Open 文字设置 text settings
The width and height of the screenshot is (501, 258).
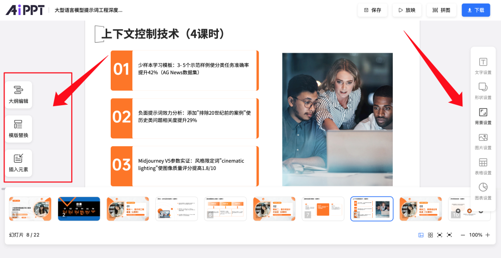(x=483, y=66)
